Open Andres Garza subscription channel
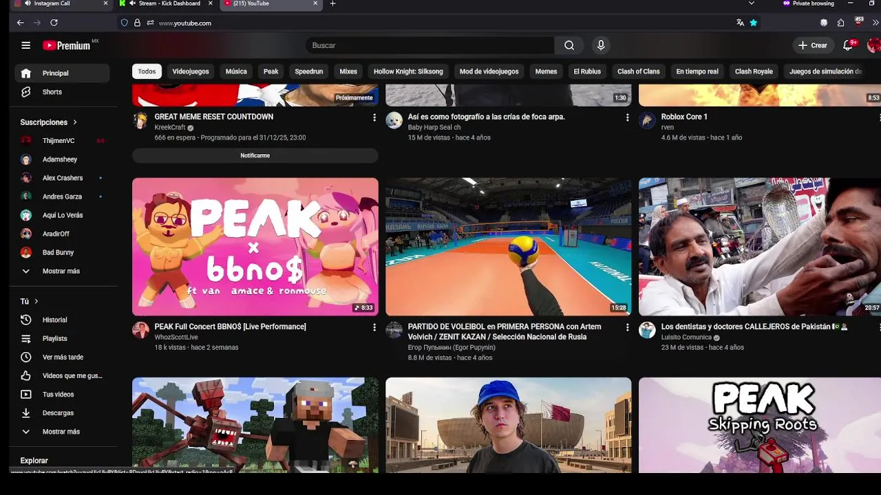Image resolution: width=881 pixels, height=495 pixels. click(62, 197)
